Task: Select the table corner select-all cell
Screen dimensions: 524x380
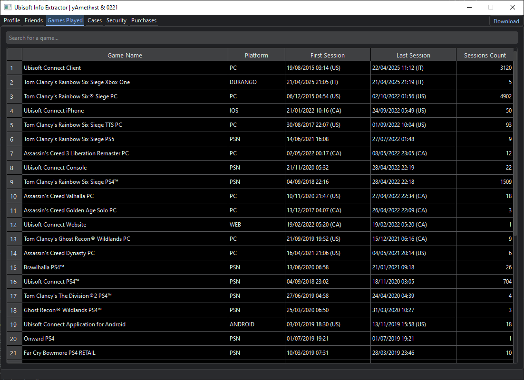Action: (x=14, y=55)
